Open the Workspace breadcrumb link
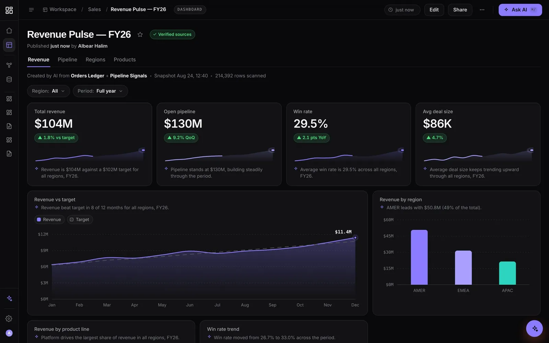 60,9
